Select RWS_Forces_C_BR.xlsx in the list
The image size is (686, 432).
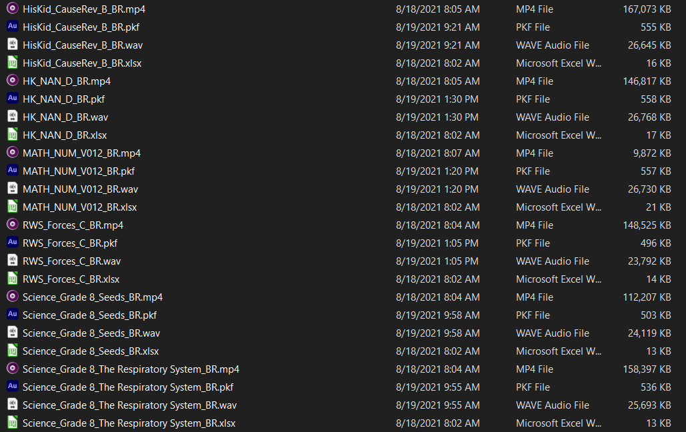pos(71,279)
